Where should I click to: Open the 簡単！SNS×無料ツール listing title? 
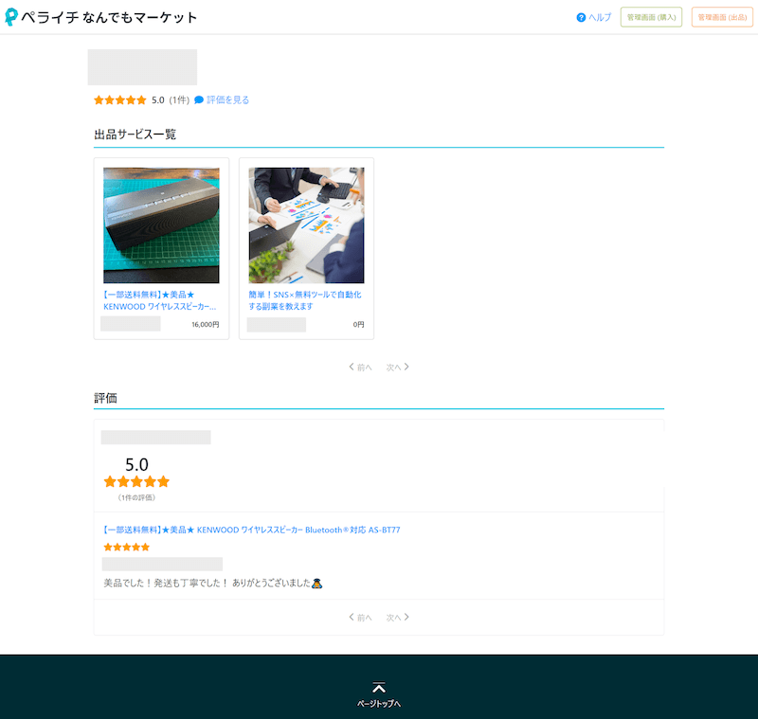(x=305, y=300)
